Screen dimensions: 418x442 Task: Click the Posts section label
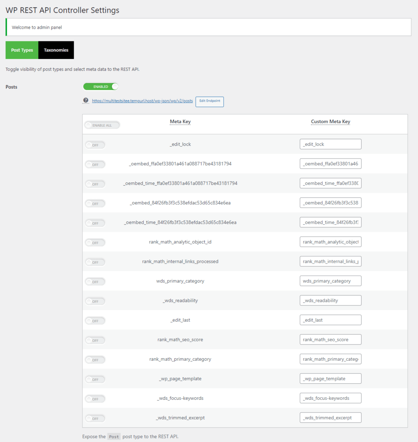click(x=12, y=87)
